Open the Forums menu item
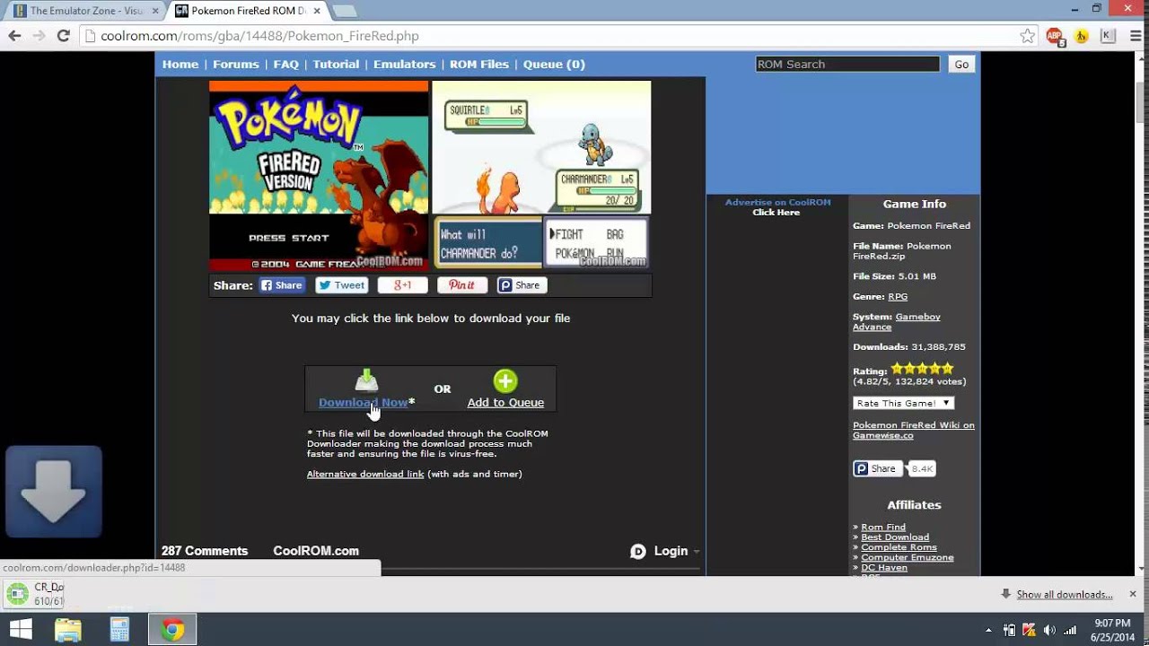 [x=236, y=64]
